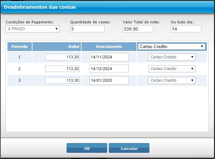This screenshot has height=159, width=215.
Task: Click the Valor field for parcela 1
Action: click(62, 57)
